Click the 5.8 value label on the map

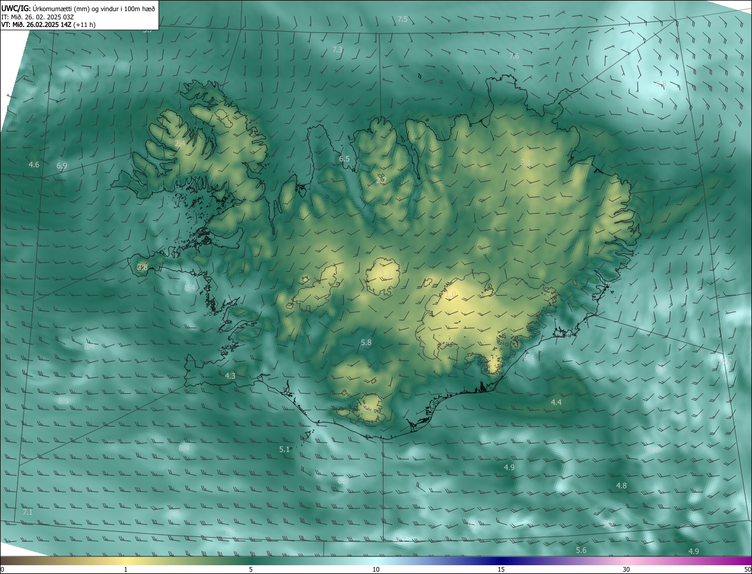point(366,342)
